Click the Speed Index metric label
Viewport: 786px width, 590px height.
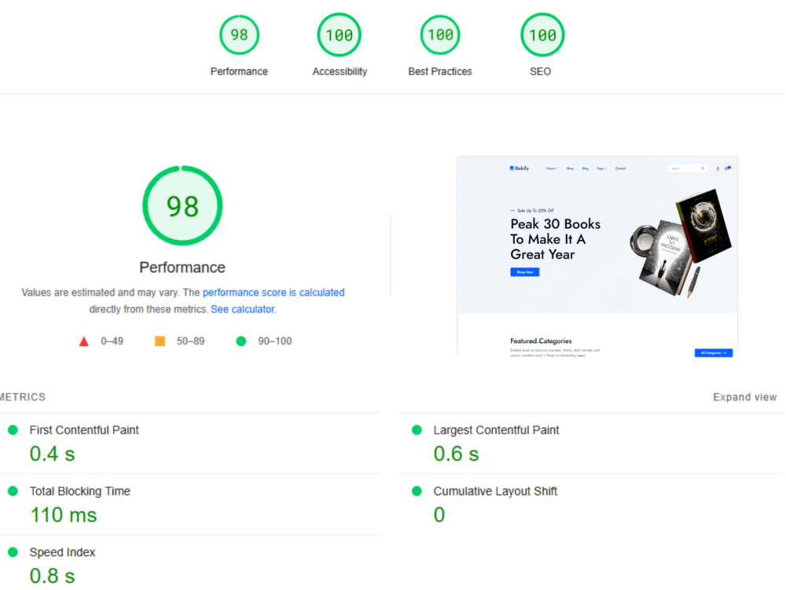63,552
